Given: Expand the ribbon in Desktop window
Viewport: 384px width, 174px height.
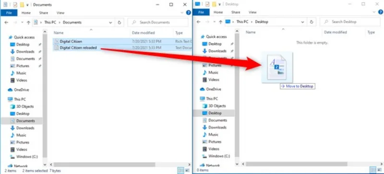Looking at the screenshot, I should 374,12.
